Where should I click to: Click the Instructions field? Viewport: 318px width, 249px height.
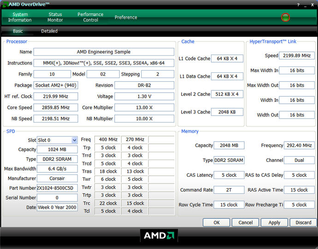coord(104,63)
